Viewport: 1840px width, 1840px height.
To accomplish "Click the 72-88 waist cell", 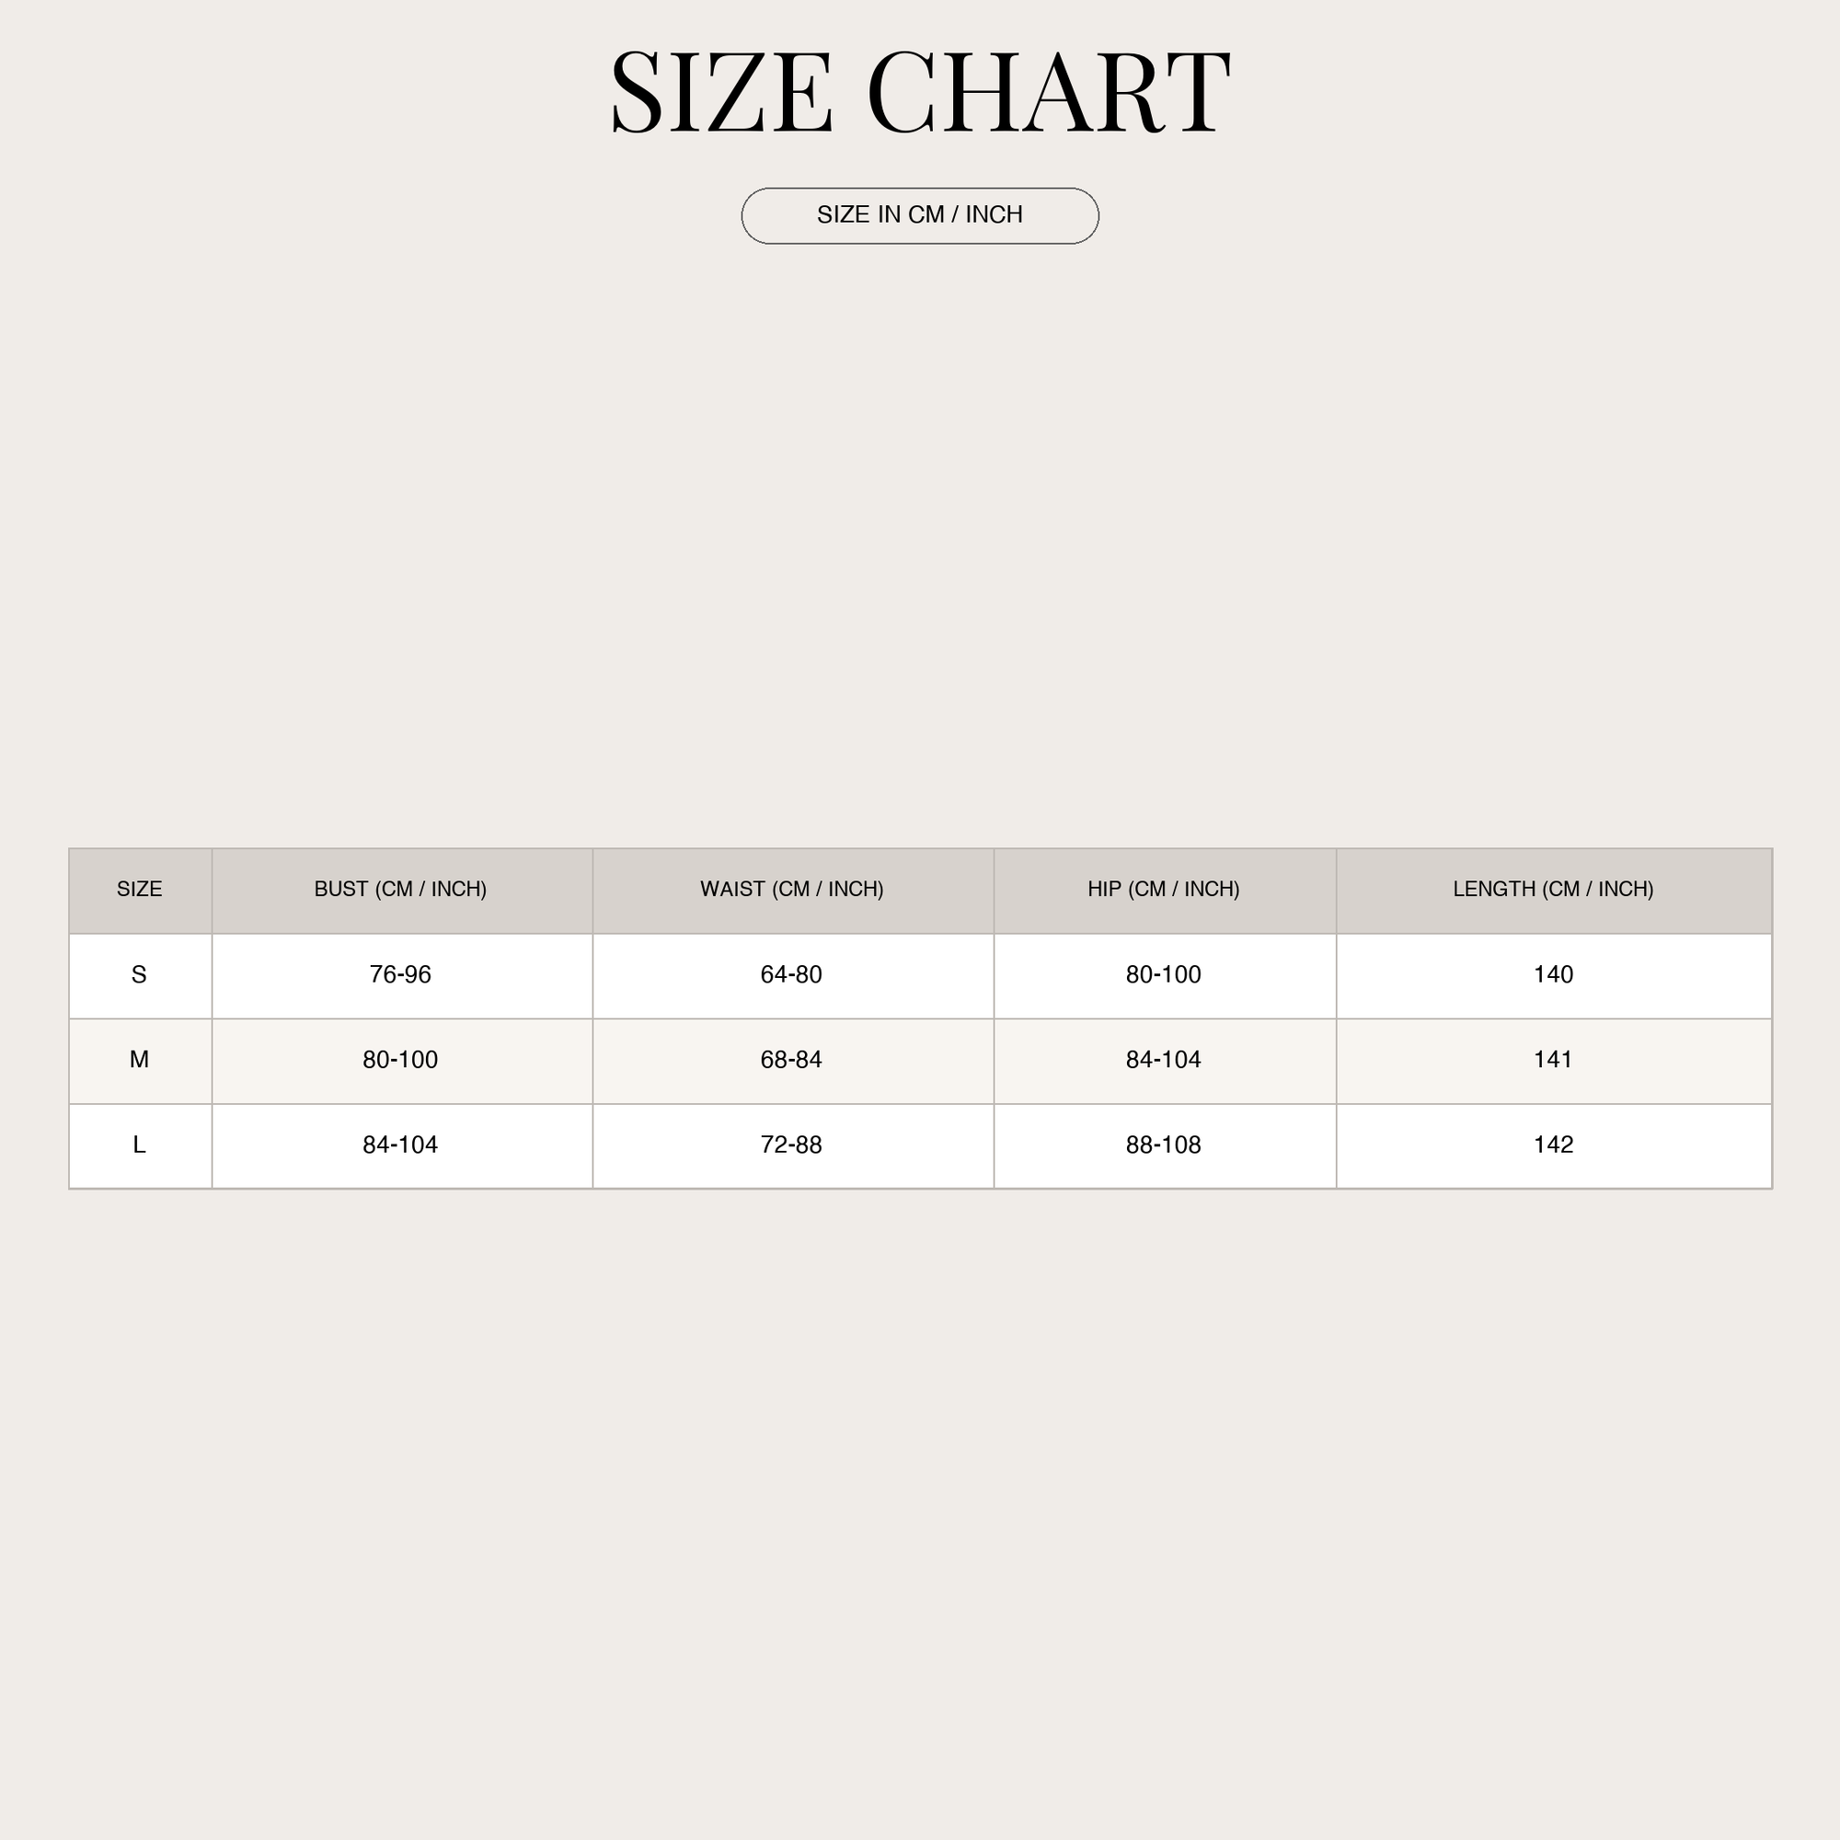I will point(792,1144).
